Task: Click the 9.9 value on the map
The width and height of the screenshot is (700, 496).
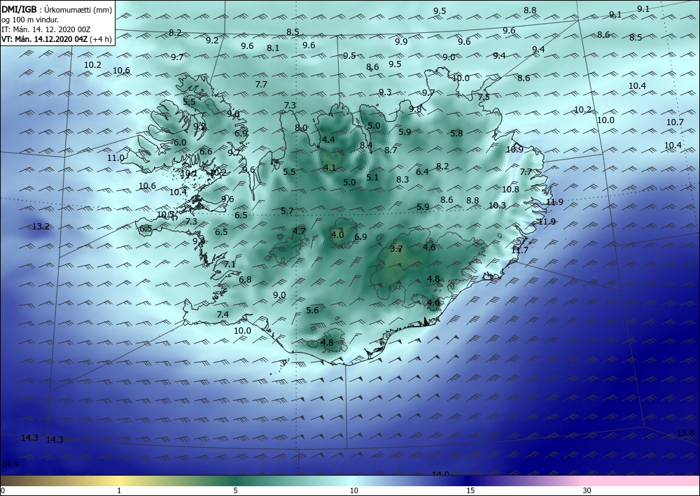Action: tap(401, 41)
